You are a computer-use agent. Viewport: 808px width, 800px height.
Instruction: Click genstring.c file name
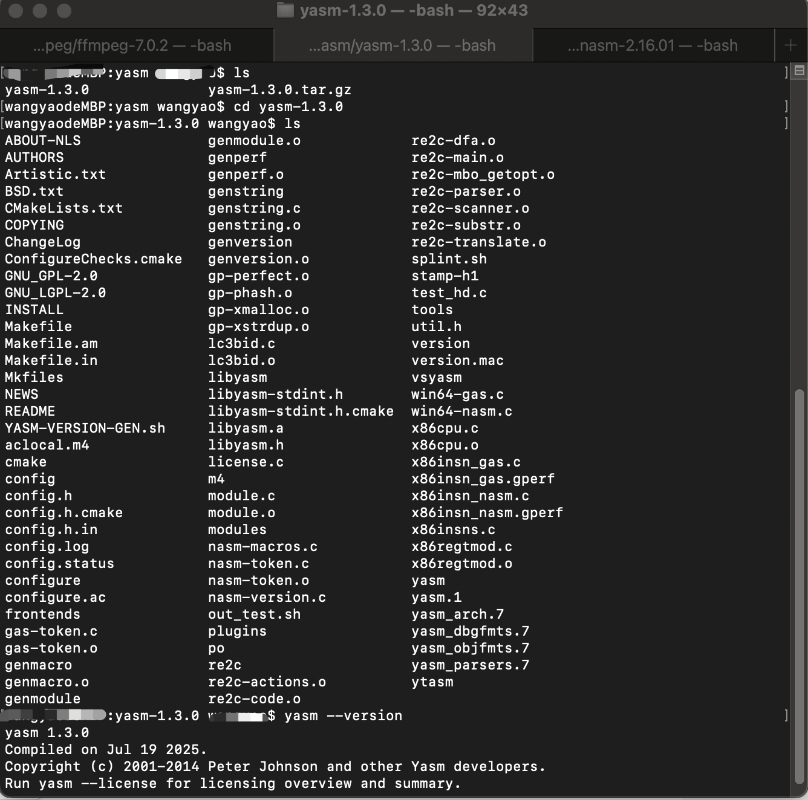tap(255, 208)
